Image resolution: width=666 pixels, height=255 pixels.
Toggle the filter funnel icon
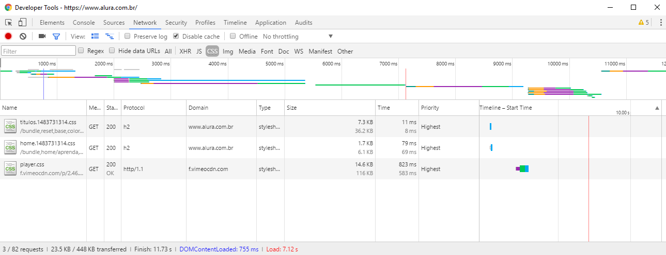[56, 37]
